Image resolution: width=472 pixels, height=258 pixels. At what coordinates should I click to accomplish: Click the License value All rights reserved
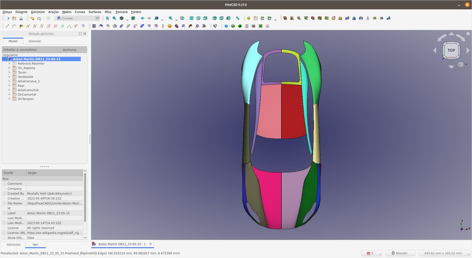[x=55, y=228]
